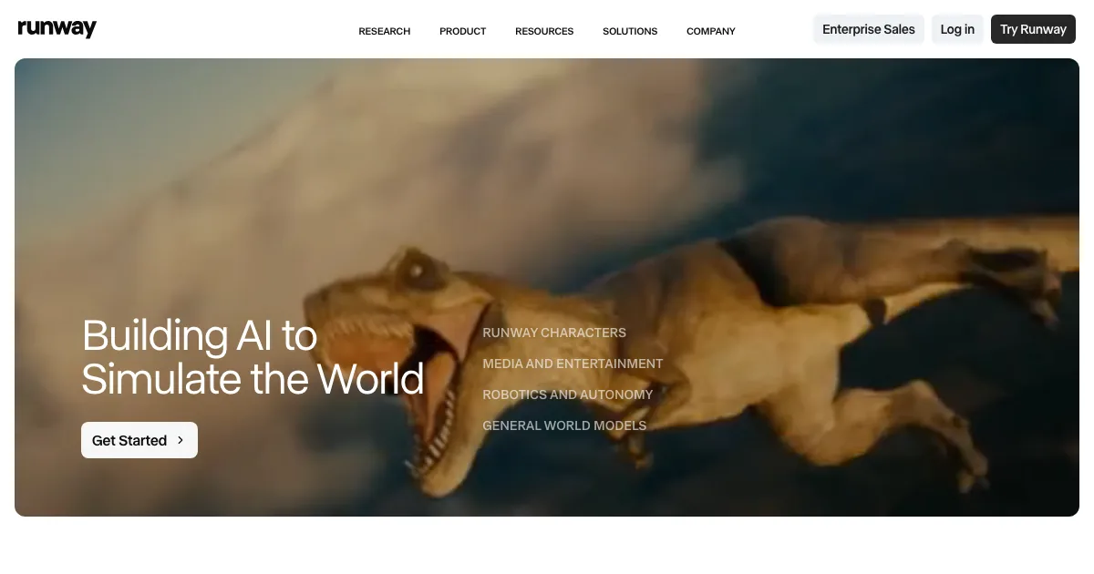Click the arrow icon inside Get Started
The image size is (1094, 574).
[x=181, y=440]
